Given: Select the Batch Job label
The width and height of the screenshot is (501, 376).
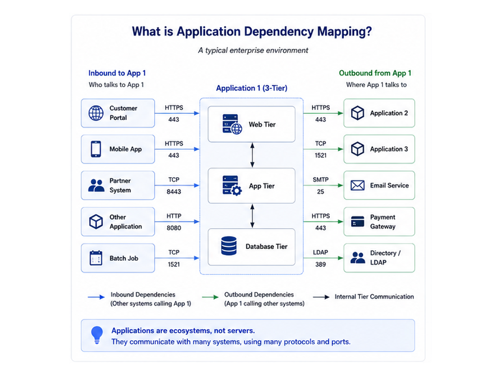Looking at the screenshot, I should point(124,258).
